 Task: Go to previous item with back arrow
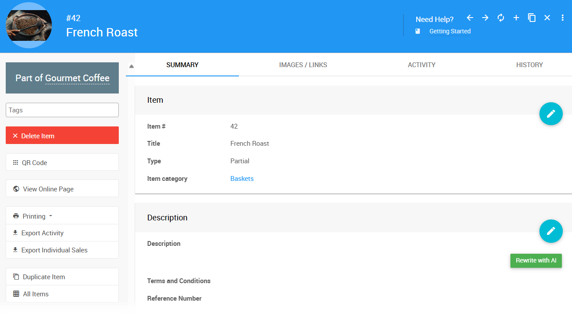470,18
